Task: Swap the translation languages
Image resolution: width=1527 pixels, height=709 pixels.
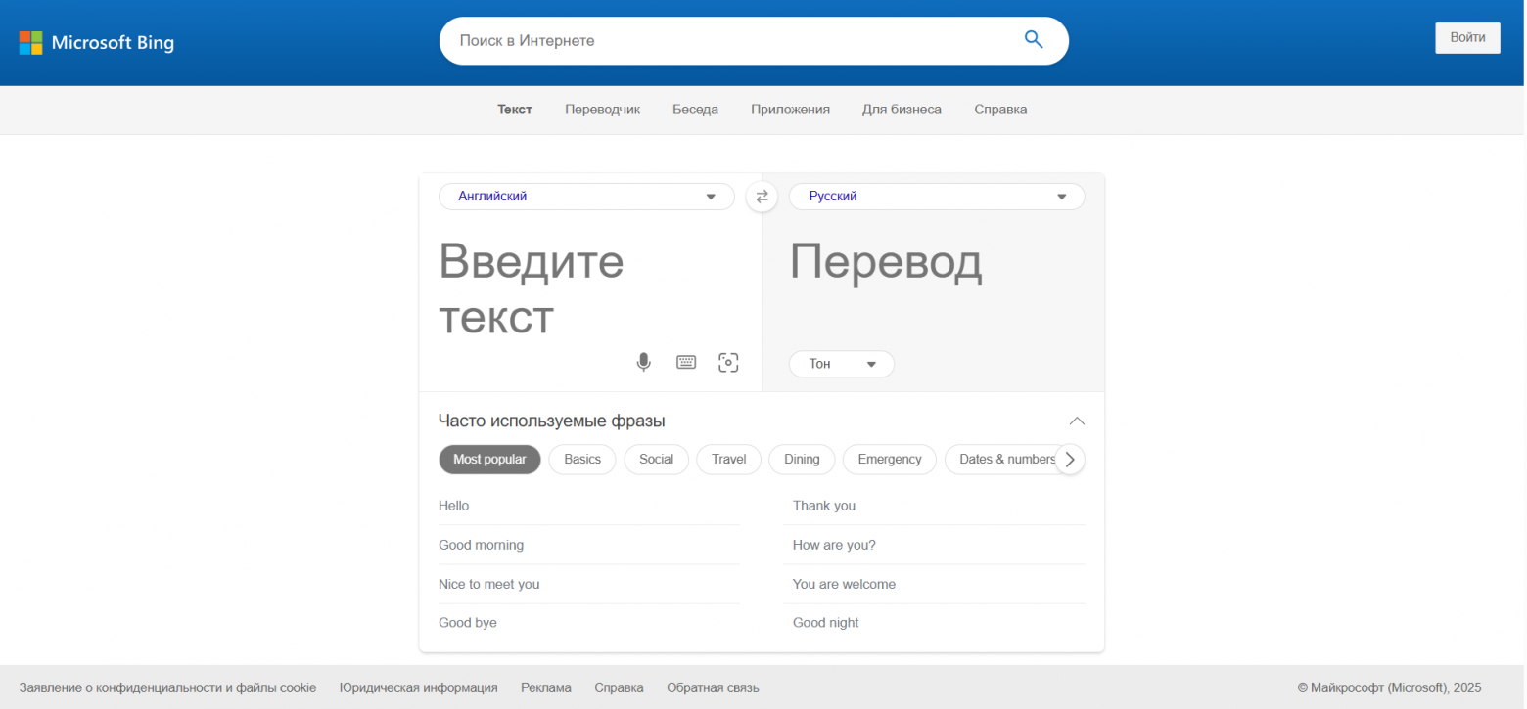Action: pyautogui.click(x=762, y=196)
